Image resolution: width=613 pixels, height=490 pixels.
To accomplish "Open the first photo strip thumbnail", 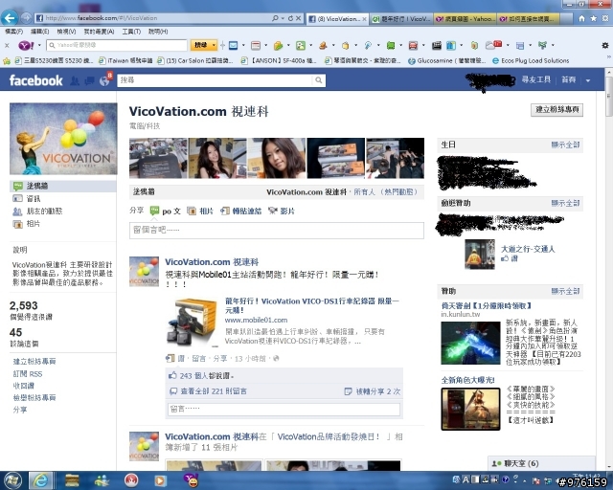I will click(x=158, y=158).
